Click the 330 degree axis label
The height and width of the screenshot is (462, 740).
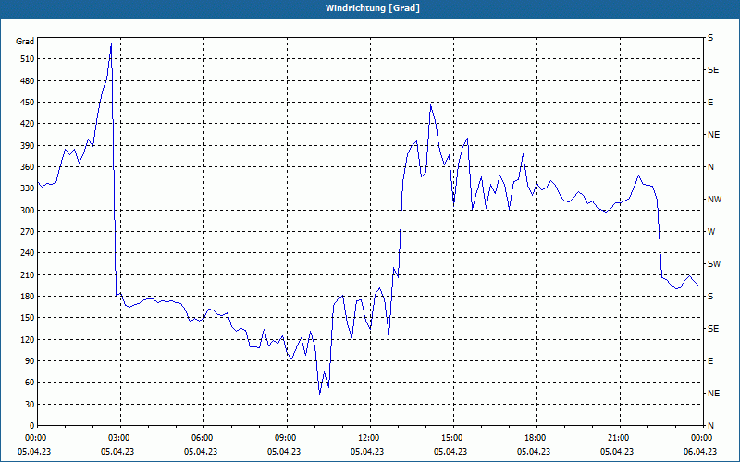(28, 188)
